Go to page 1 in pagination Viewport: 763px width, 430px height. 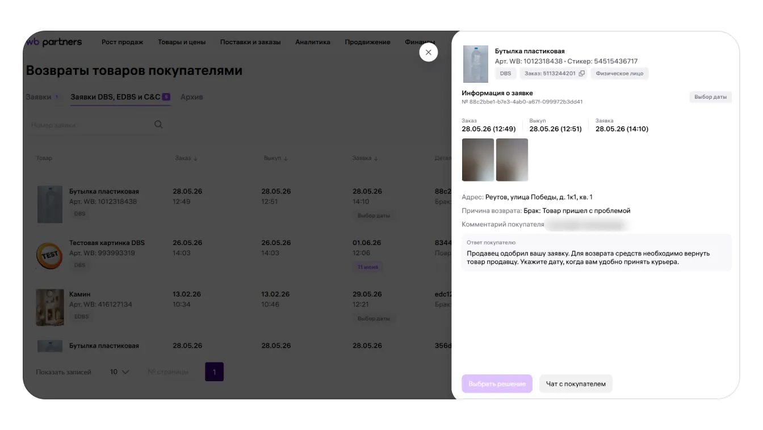pyautogui.click(x=214, y=372)
